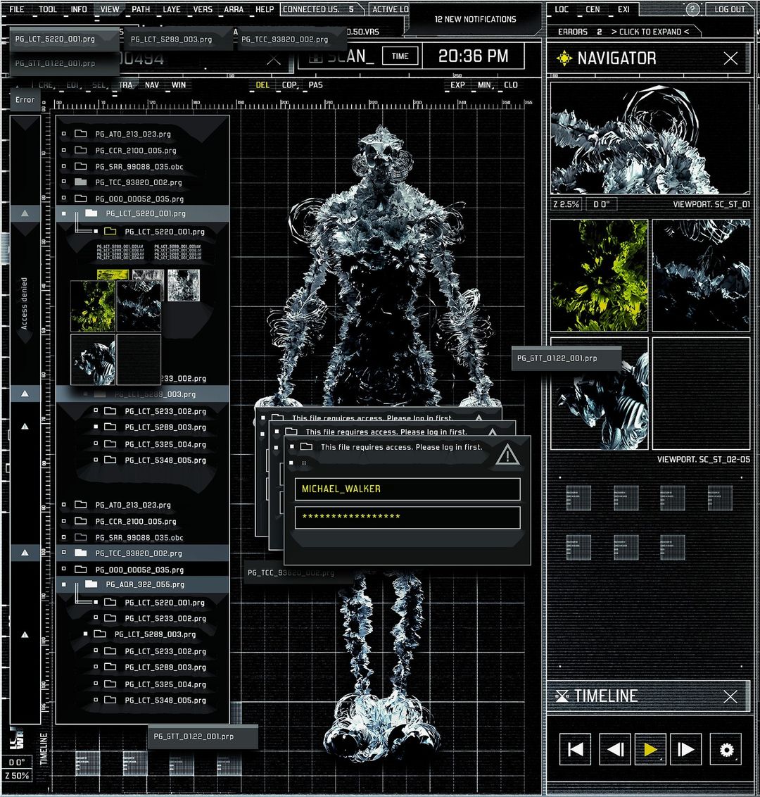Select the yellow-green viewport thumbnail in Navigator
The width and height of the screenshot is (760, 797).
tap(599, 275)
